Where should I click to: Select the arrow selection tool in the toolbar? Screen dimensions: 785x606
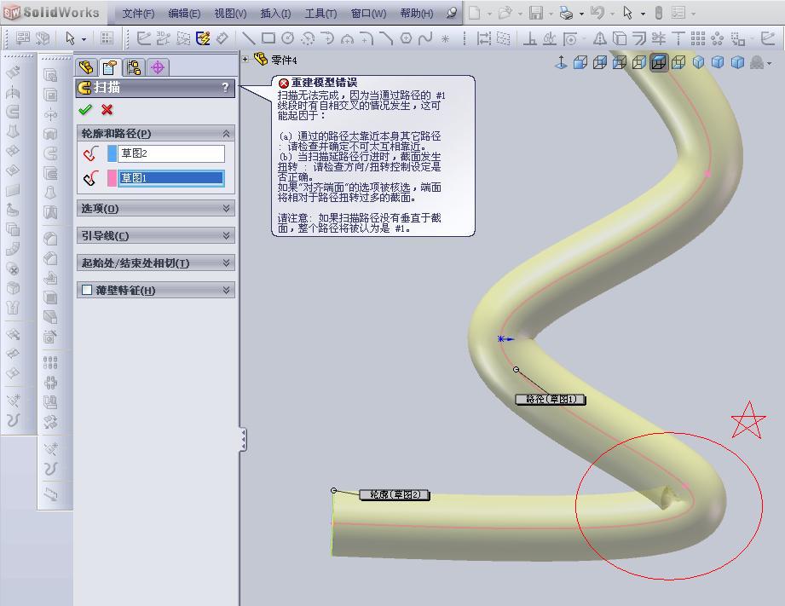tap(72, 38)
